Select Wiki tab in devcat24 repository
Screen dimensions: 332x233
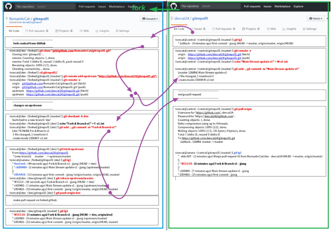(271, 29)
